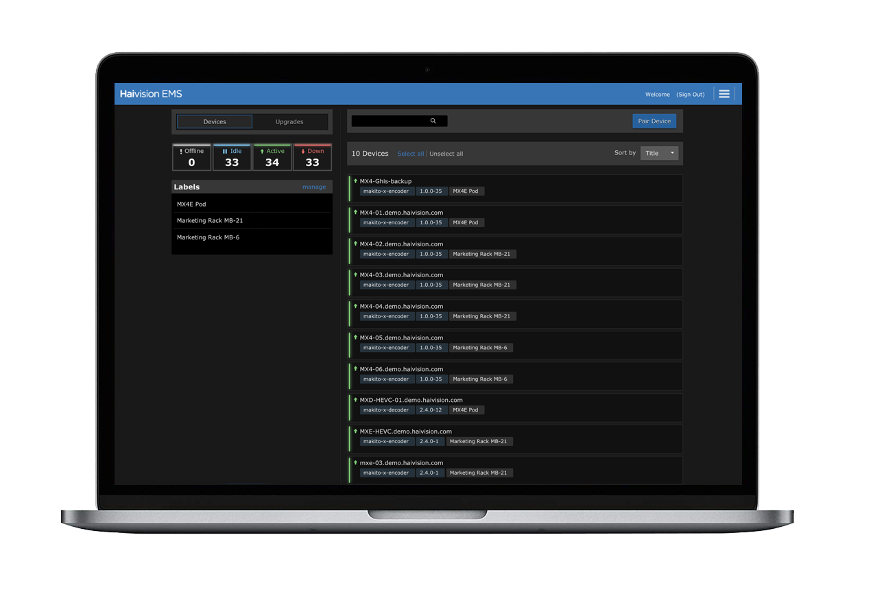Click the green up-arrow status icon of MX4-Ghis-backup
This screenshot has width=873, height=592.
(x=355, y=181)
